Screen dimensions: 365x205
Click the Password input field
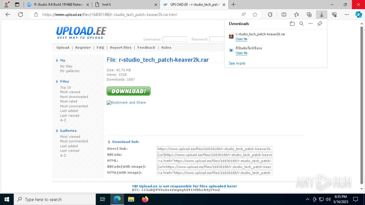(x=217, y=39)
